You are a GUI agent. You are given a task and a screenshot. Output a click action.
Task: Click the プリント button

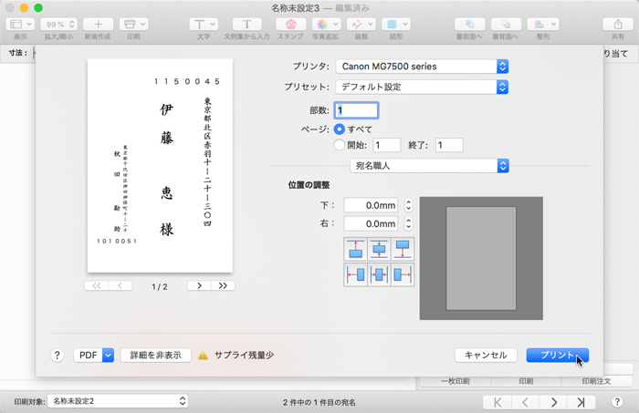pyautogui.click(x=557, y=356)
